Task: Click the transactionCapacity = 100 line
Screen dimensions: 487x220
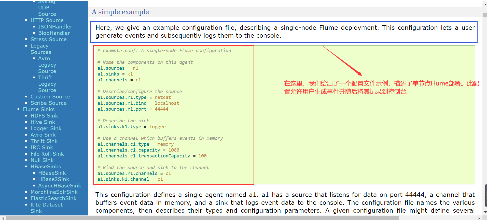Action: (x=152, y=156)
